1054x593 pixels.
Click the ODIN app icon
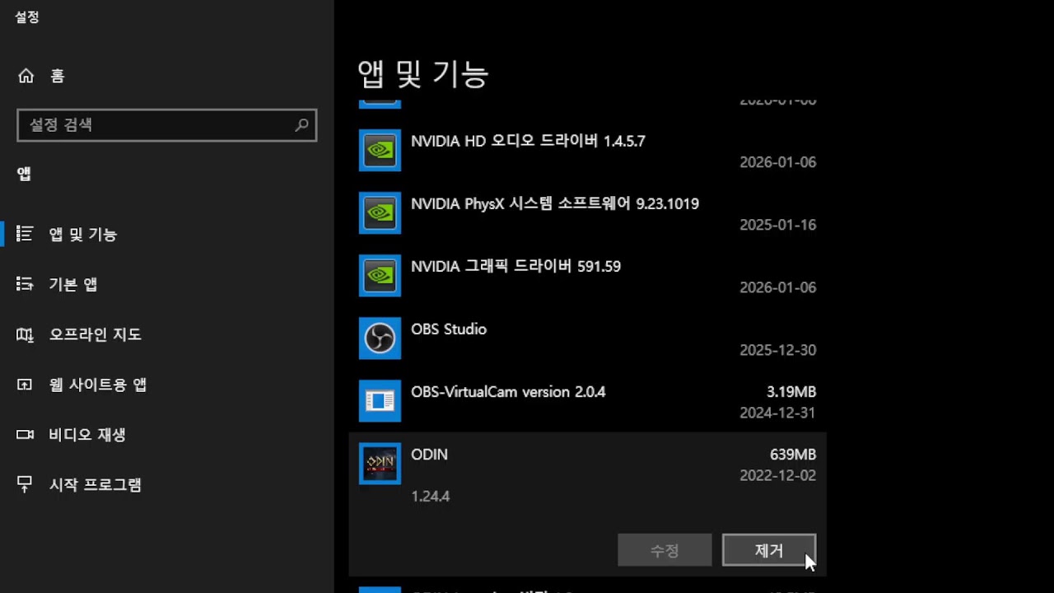[380, 464]
